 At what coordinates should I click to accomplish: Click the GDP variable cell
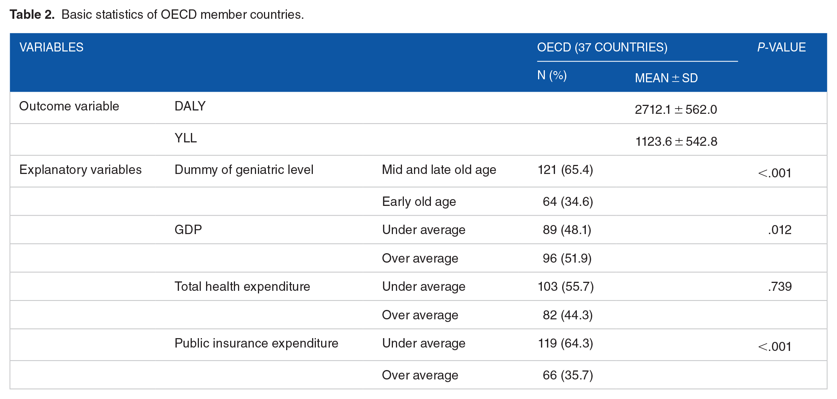(x=188, y=230)
